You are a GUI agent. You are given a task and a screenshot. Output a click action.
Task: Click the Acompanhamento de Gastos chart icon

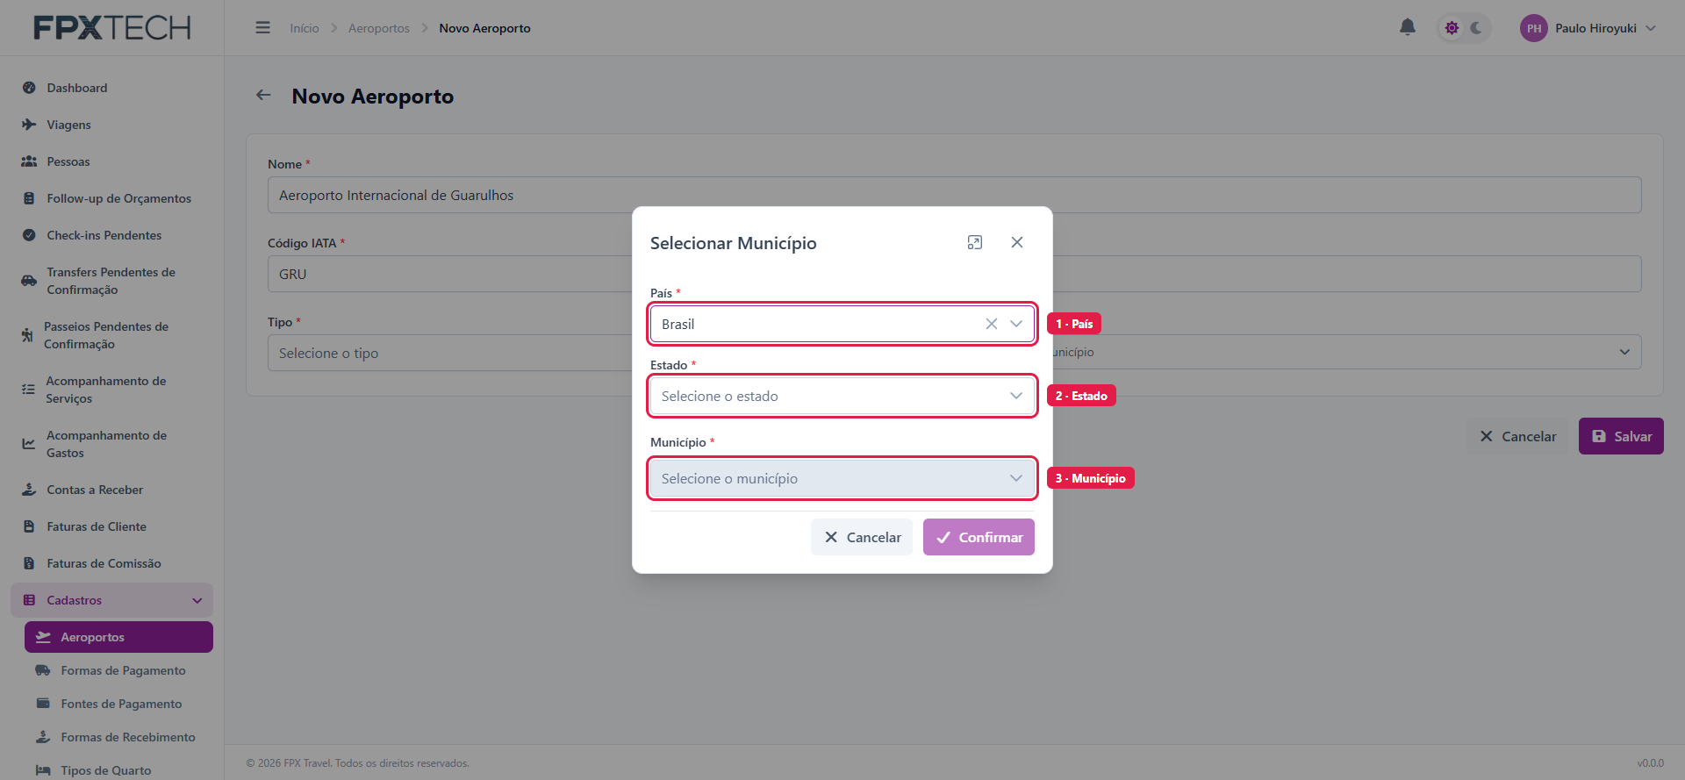point(29,444)
